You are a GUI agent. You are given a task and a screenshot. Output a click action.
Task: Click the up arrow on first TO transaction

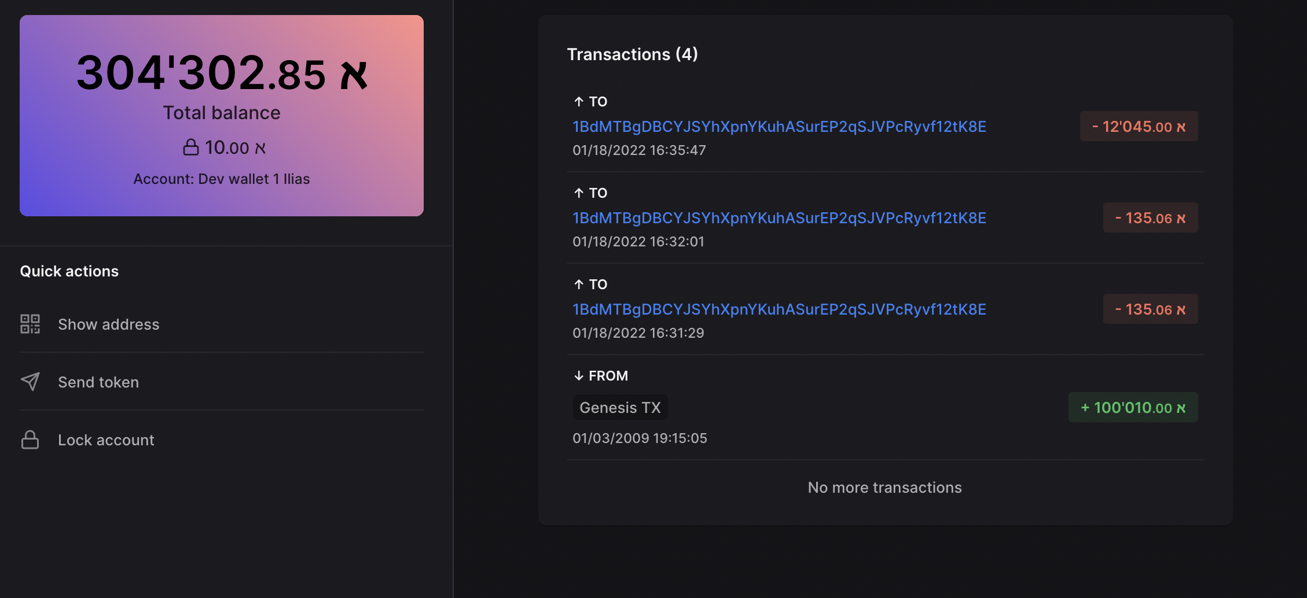point(578,101)
